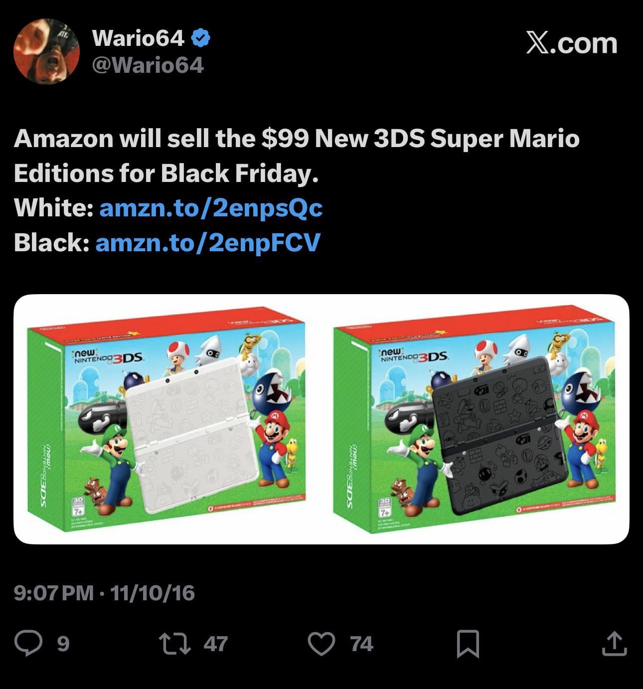Open the black 3DS amzn.to/2enpFCV link
The width and height of the screenshot is (643, 689).
(207, 242)
